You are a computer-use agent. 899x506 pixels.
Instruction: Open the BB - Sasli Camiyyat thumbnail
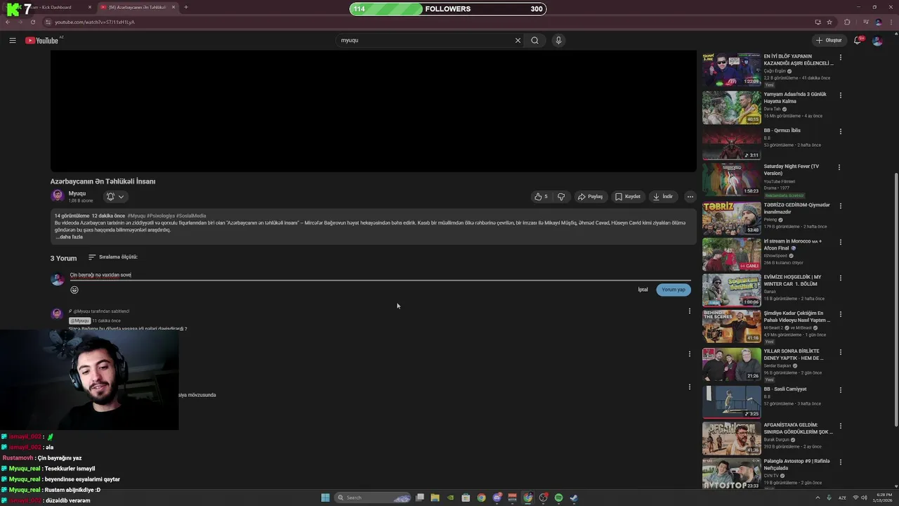point(731,401)
